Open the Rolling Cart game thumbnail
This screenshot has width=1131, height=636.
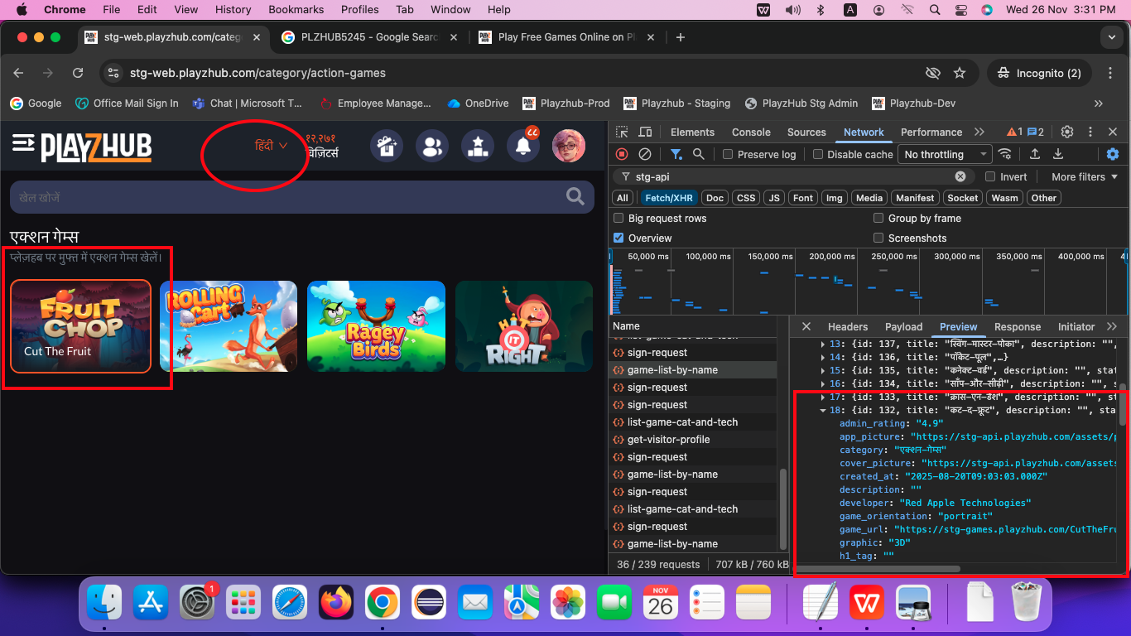click(229, 325)
